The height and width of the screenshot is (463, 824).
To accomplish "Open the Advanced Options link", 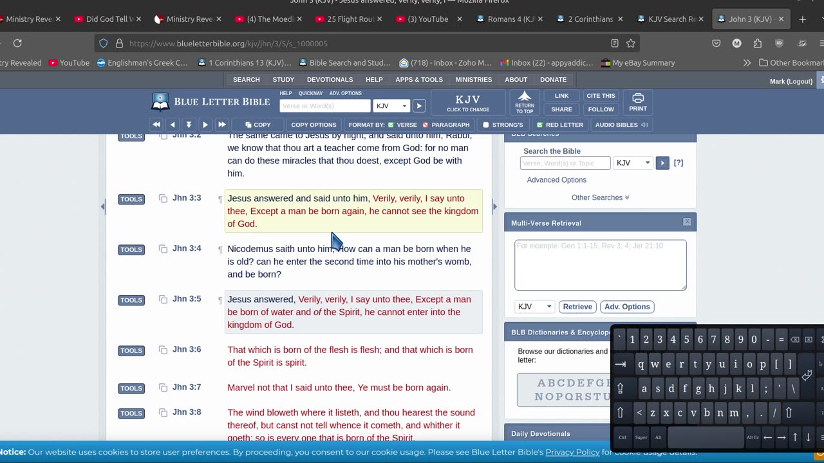I will click(556, 180).
